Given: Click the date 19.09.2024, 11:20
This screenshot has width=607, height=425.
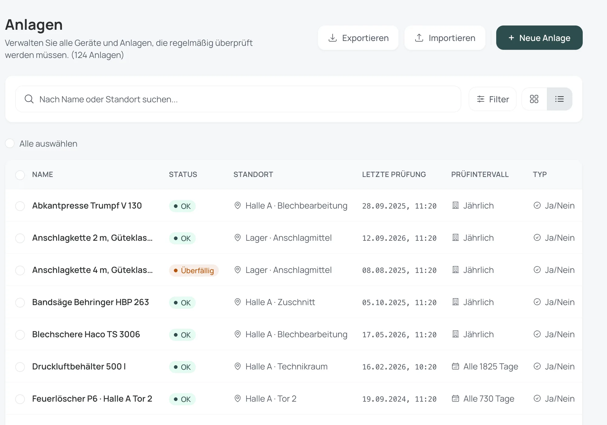Looking at the screenshot, I should tap(399, 399).
